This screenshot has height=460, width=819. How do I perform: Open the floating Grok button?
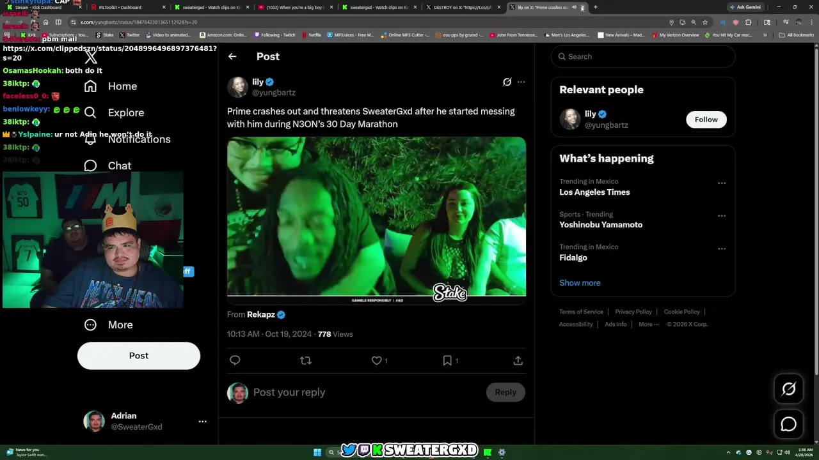[788, 389]
